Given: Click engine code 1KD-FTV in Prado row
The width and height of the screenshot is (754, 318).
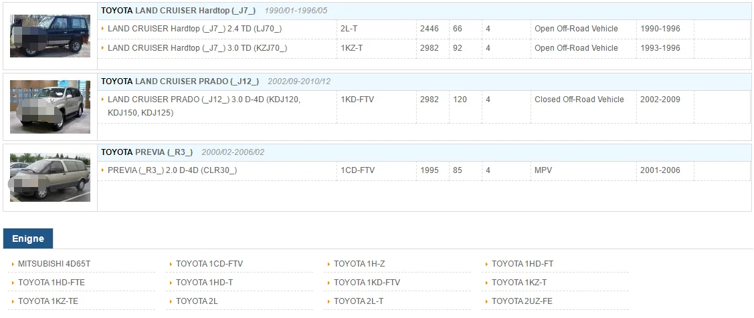Looking at the screenshot, I should tap(357, 100).
